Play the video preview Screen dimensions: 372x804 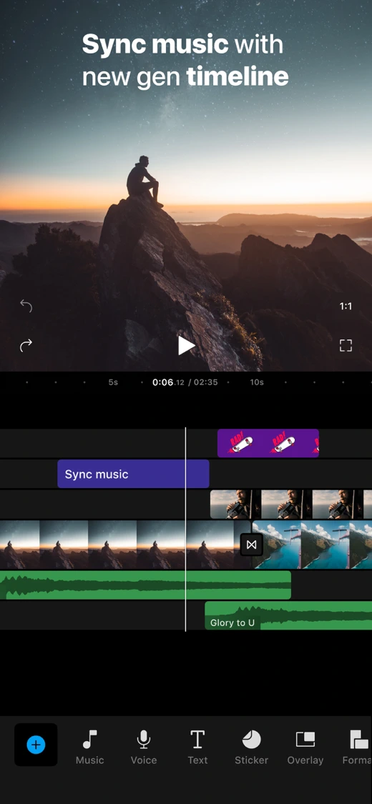tap(186, 346)
